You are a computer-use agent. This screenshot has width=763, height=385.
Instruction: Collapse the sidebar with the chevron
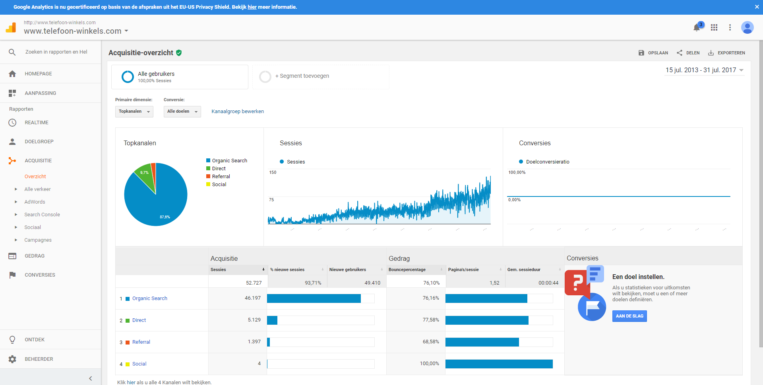(x=91, y=378)
